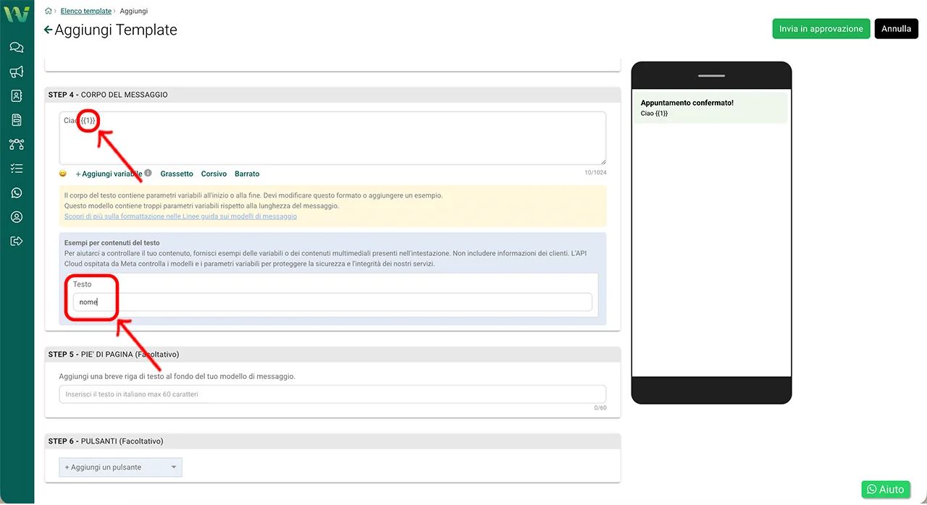This screenshot has height=505, width=927.
Task: Open the checklist tasks sidebar icon
Action: (x=17, y=169)
